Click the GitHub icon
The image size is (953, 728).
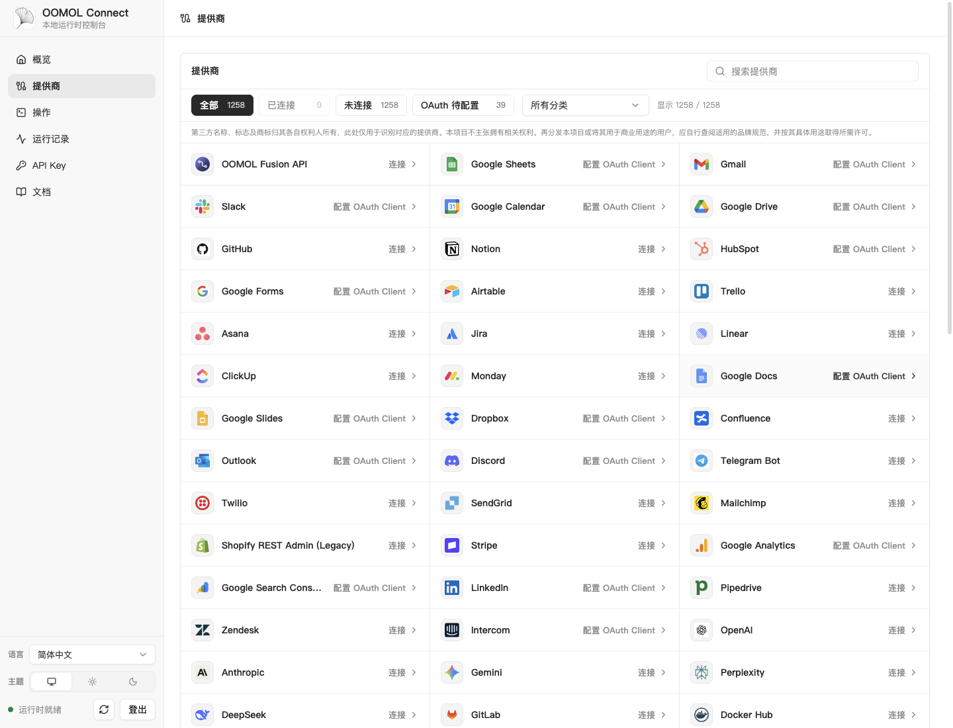click(203, 249)
